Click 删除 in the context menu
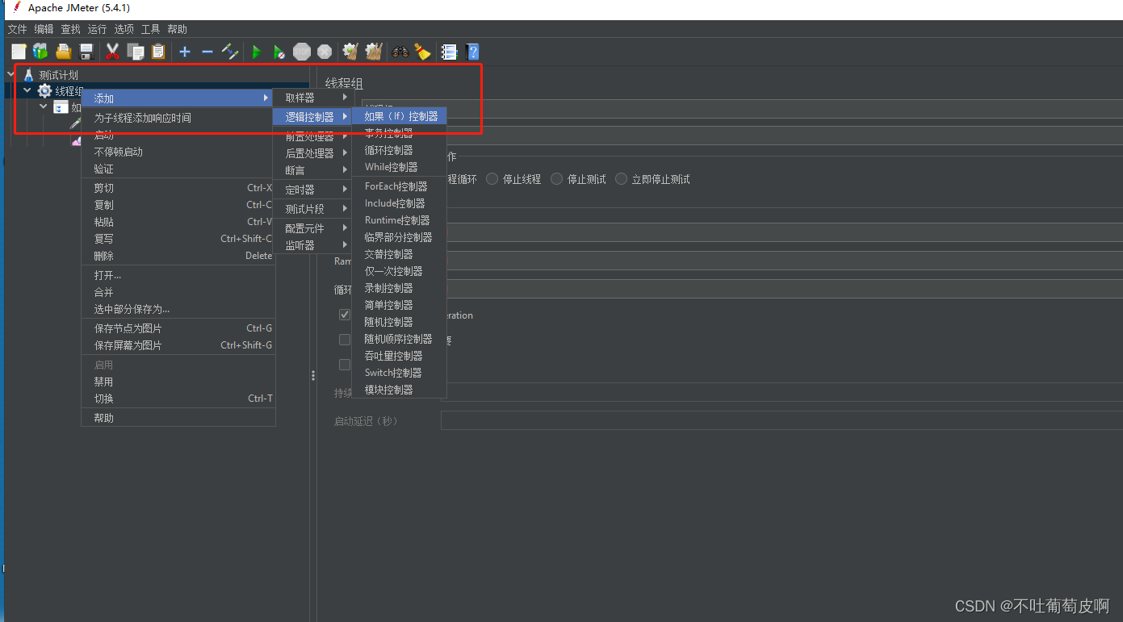The width and height of the screenshot is (1123, 622). 178,256
